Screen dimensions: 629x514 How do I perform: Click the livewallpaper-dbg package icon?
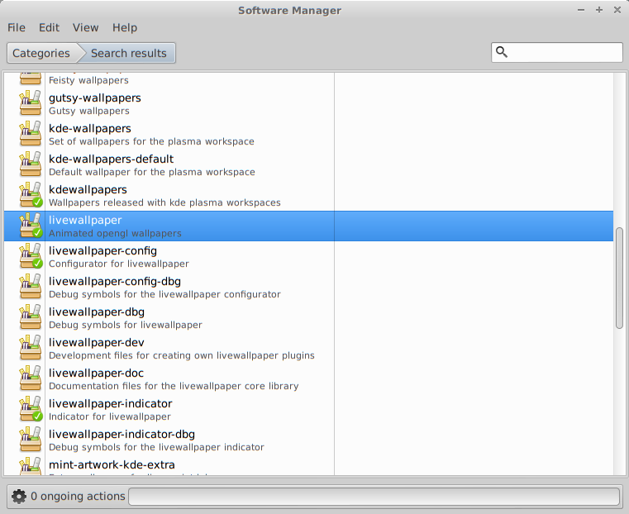tap(30, 317)
